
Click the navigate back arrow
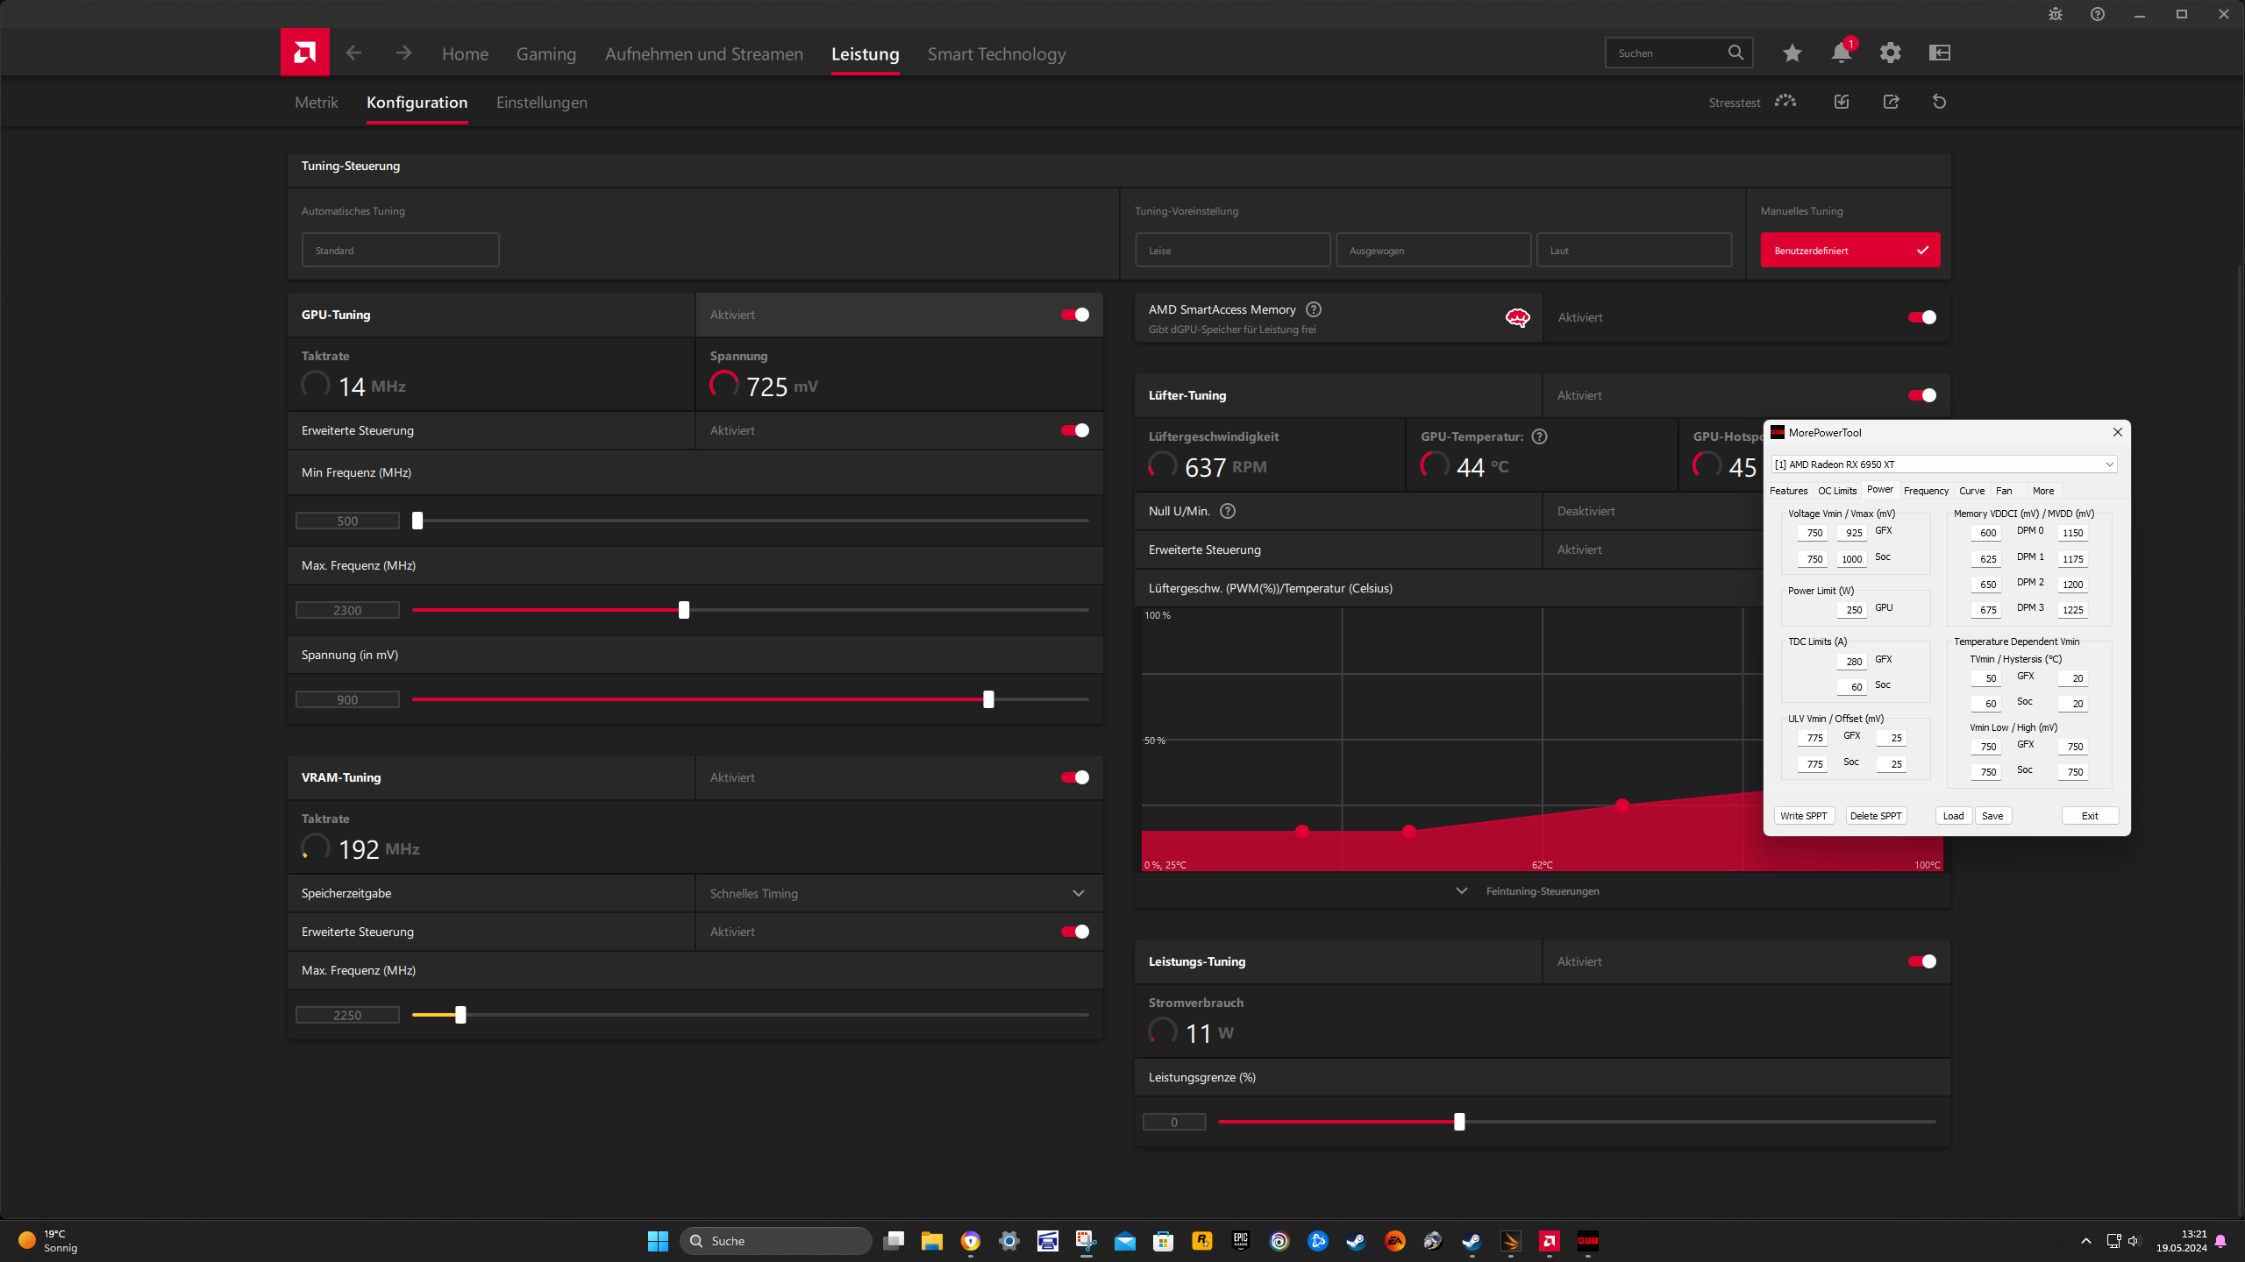(353, 53)
